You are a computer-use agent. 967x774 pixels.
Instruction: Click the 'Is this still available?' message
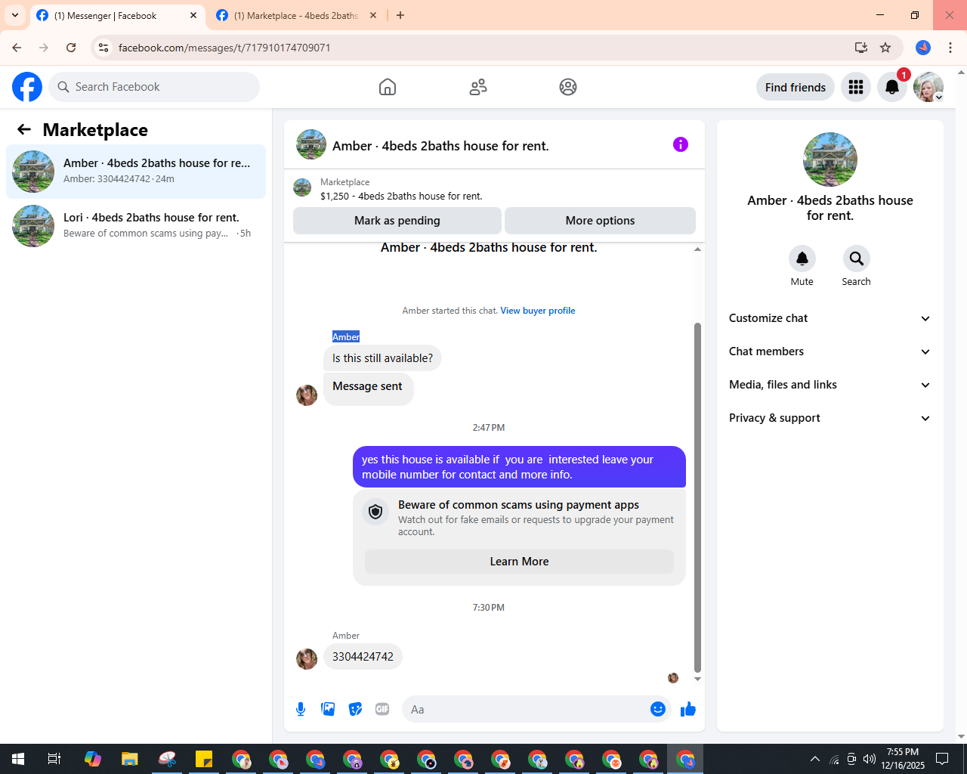pos(382,358)
